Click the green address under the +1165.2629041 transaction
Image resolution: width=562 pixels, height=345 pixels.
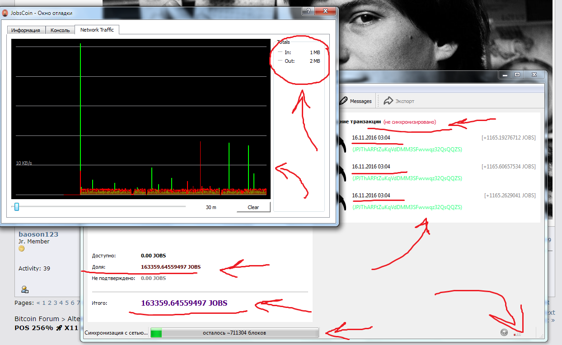coord(407,207)
